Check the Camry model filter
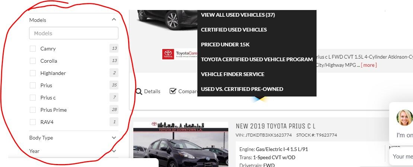This screenshot has height=167, width=413. [x=33, y=49]
